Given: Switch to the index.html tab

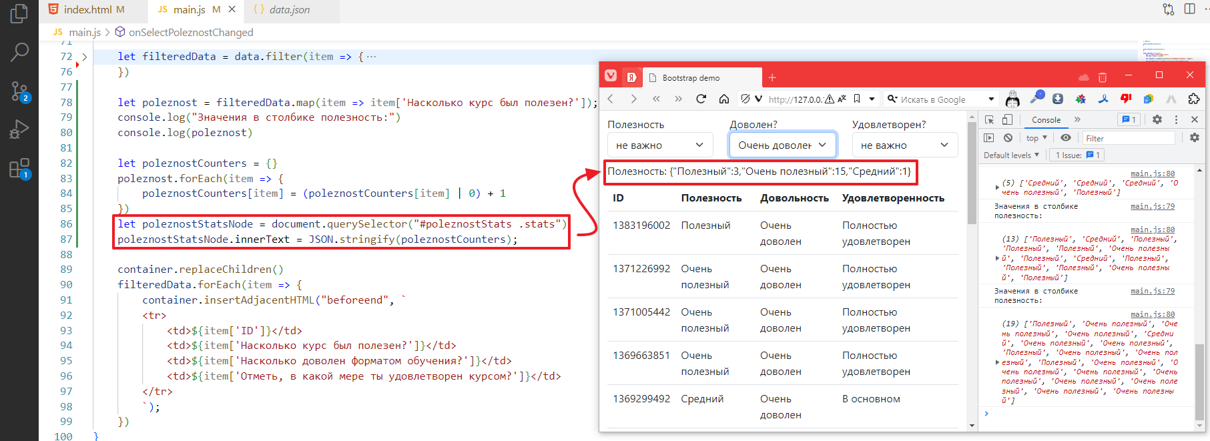Looking at the screenshot, I should pyautogui.click(x=87, y=9).
